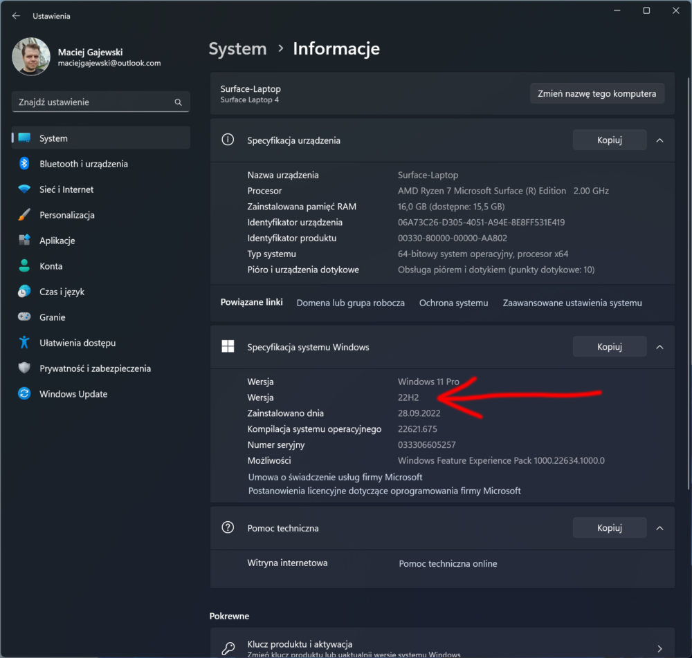Click the paintbrush icon beside Personalizacja
Image resolution: width=692 pixels, height=658 pixels.
tap(24, 215)
